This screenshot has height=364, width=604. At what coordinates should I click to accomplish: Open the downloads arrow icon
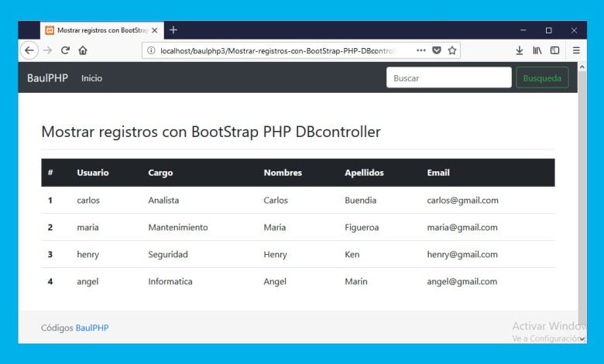[520, 50]
